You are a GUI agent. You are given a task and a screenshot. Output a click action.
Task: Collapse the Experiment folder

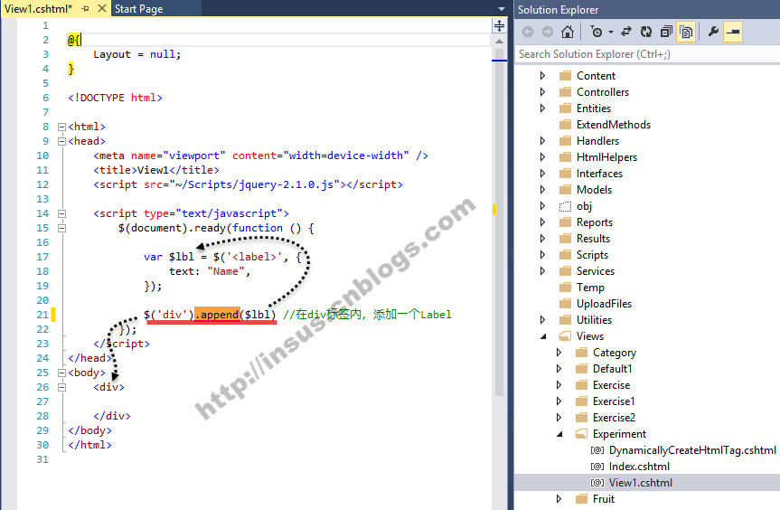coord(559,434)
